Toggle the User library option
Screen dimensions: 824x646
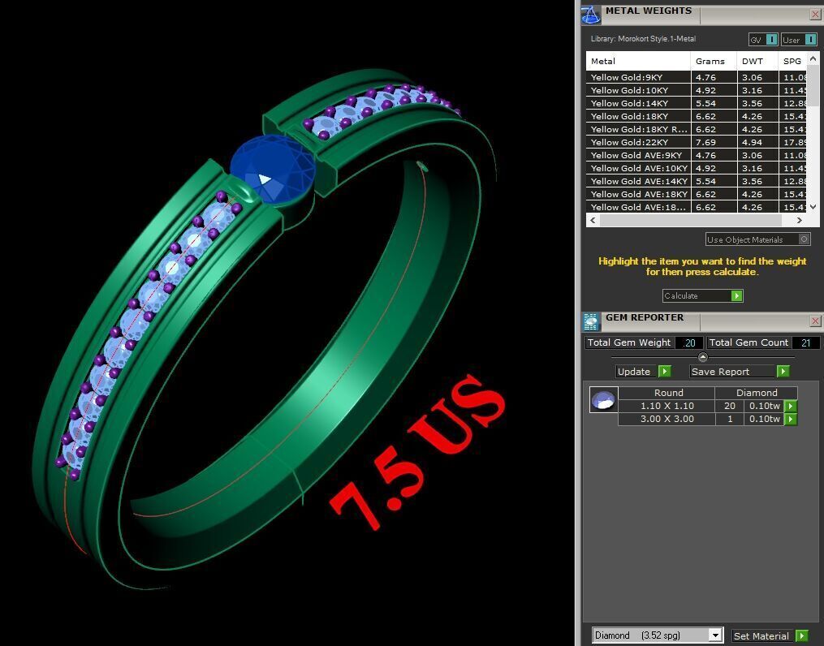(799, 40)
